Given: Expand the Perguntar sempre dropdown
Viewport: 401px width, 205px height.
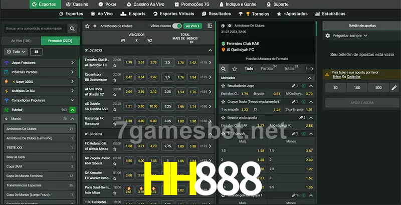Looking at the screenshot, I should [349, 36].
